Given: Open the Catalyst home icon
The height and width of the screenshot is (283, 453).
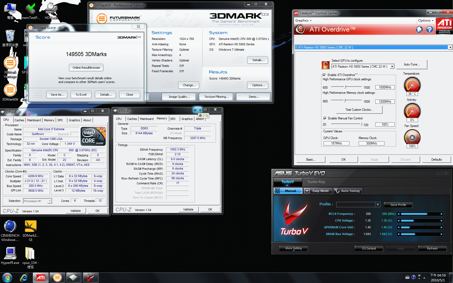Looking at the screenshot, I should pos(419,29).
